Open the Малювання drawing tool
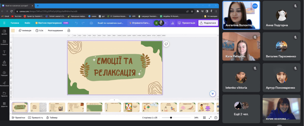 [x=4, y=84]
